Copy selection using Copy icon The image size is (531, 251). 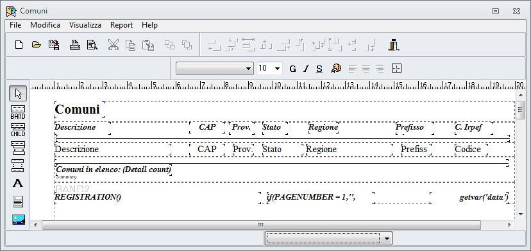pos(130,45)
